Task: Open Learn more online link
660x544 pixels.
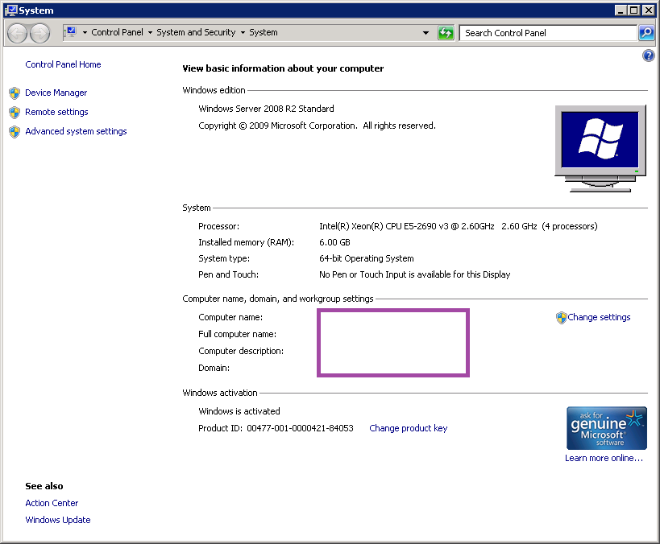Action: click(x=604, y=458)
